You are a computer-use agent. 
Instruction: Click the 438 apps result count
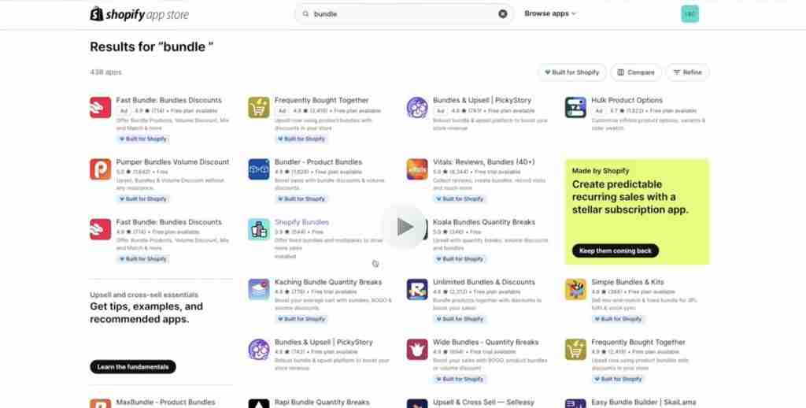click(106, 72)
